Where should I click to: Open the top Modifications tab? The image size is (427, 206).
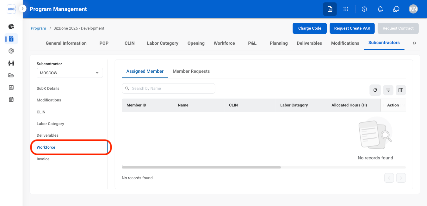345,43
